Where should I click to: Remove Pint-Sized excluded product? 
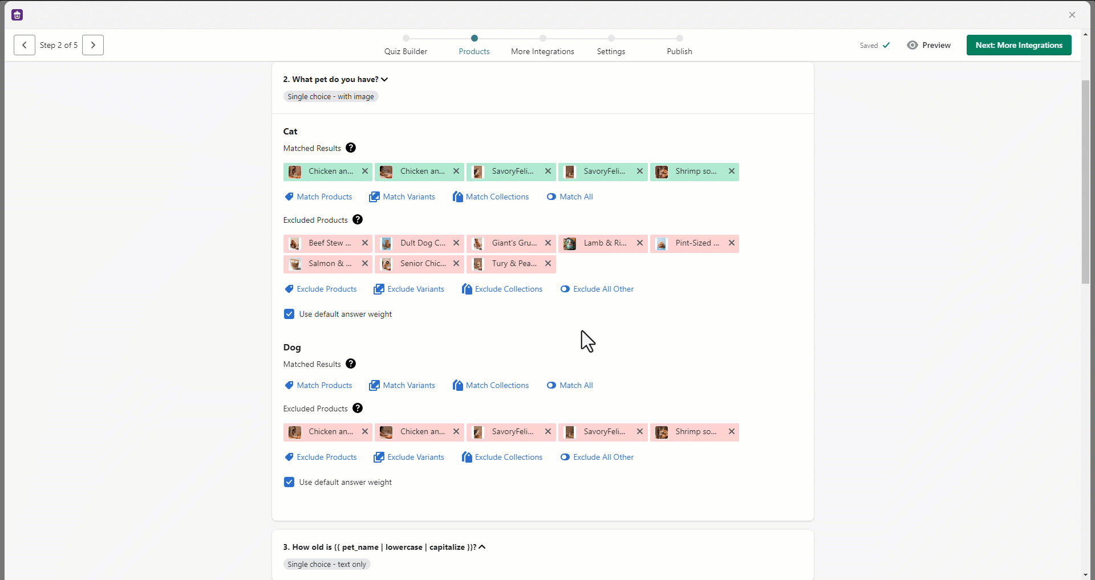pos(731,243)
